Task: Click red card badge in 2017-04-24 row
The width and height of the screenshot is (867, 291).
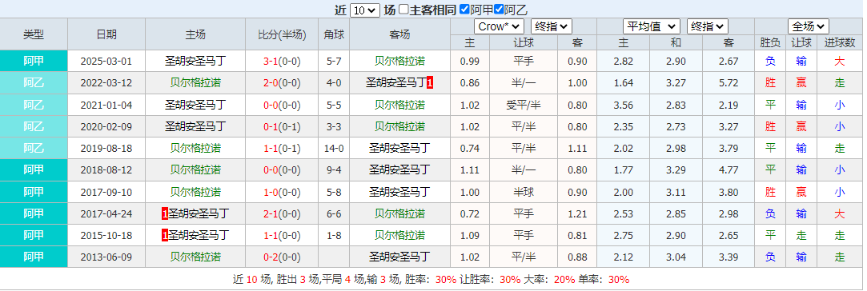Action: (x=165, y=213)
